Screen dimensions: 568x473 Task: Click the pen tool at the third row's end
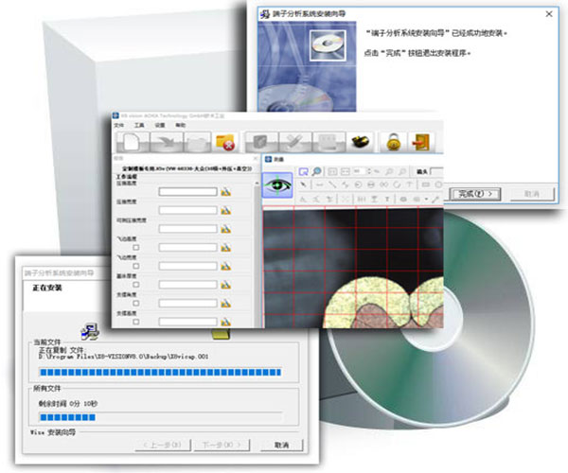coord(435,199)
